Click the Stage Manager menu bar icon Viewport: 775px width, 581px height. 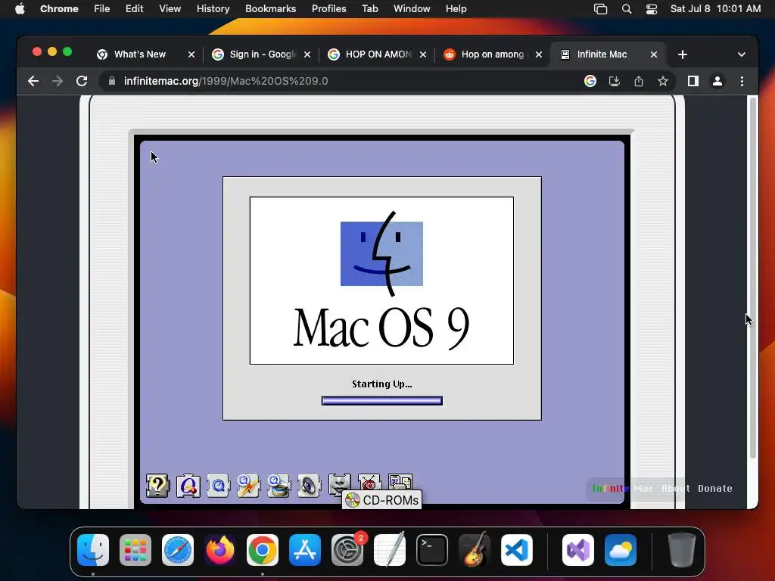coord(600,9)
